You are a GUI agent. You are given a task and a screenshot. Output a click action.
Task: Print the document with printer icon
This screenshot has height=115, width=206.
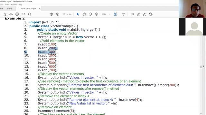[17, 14]
